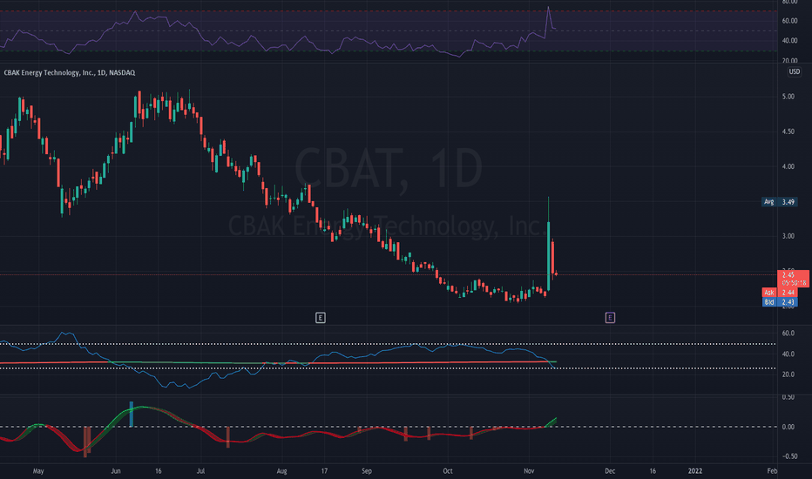
Task: Click the Avg 3.49 price label
Action: [780, 201]
